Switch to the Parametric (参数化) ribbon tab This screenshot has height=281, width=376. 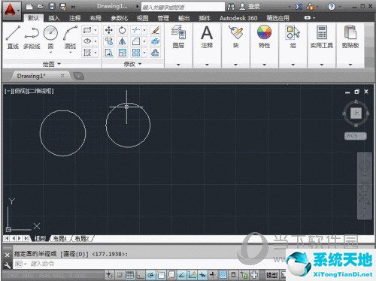(119, 18)
